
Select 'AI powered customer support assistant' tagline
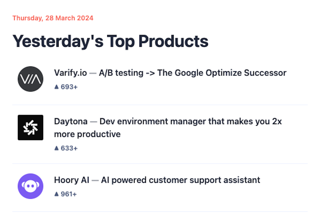[x=181, y=180]
